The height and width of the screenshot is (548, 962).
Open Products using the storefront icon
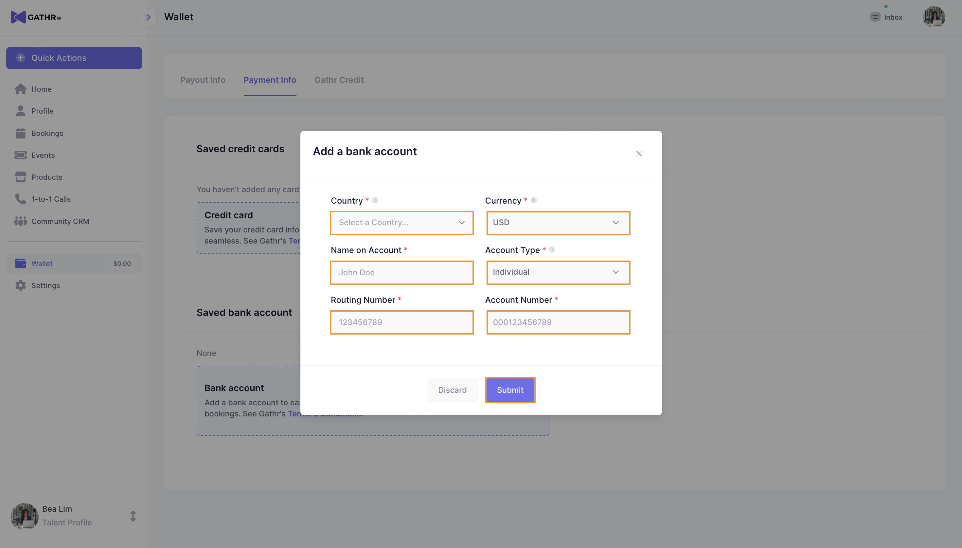(20, 177)
